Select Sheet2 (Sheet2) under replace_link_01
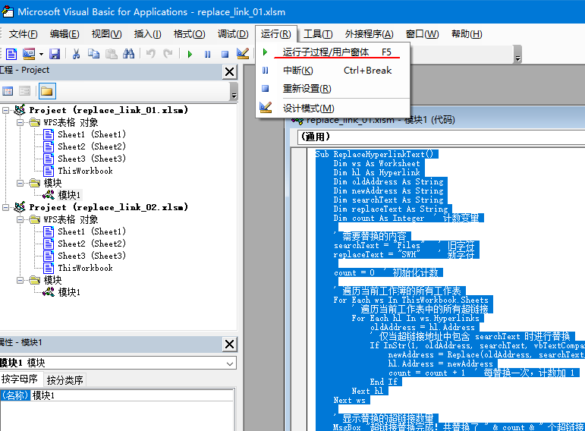The image size is (585, 431). pyautogui.click(x=91, y=146)
